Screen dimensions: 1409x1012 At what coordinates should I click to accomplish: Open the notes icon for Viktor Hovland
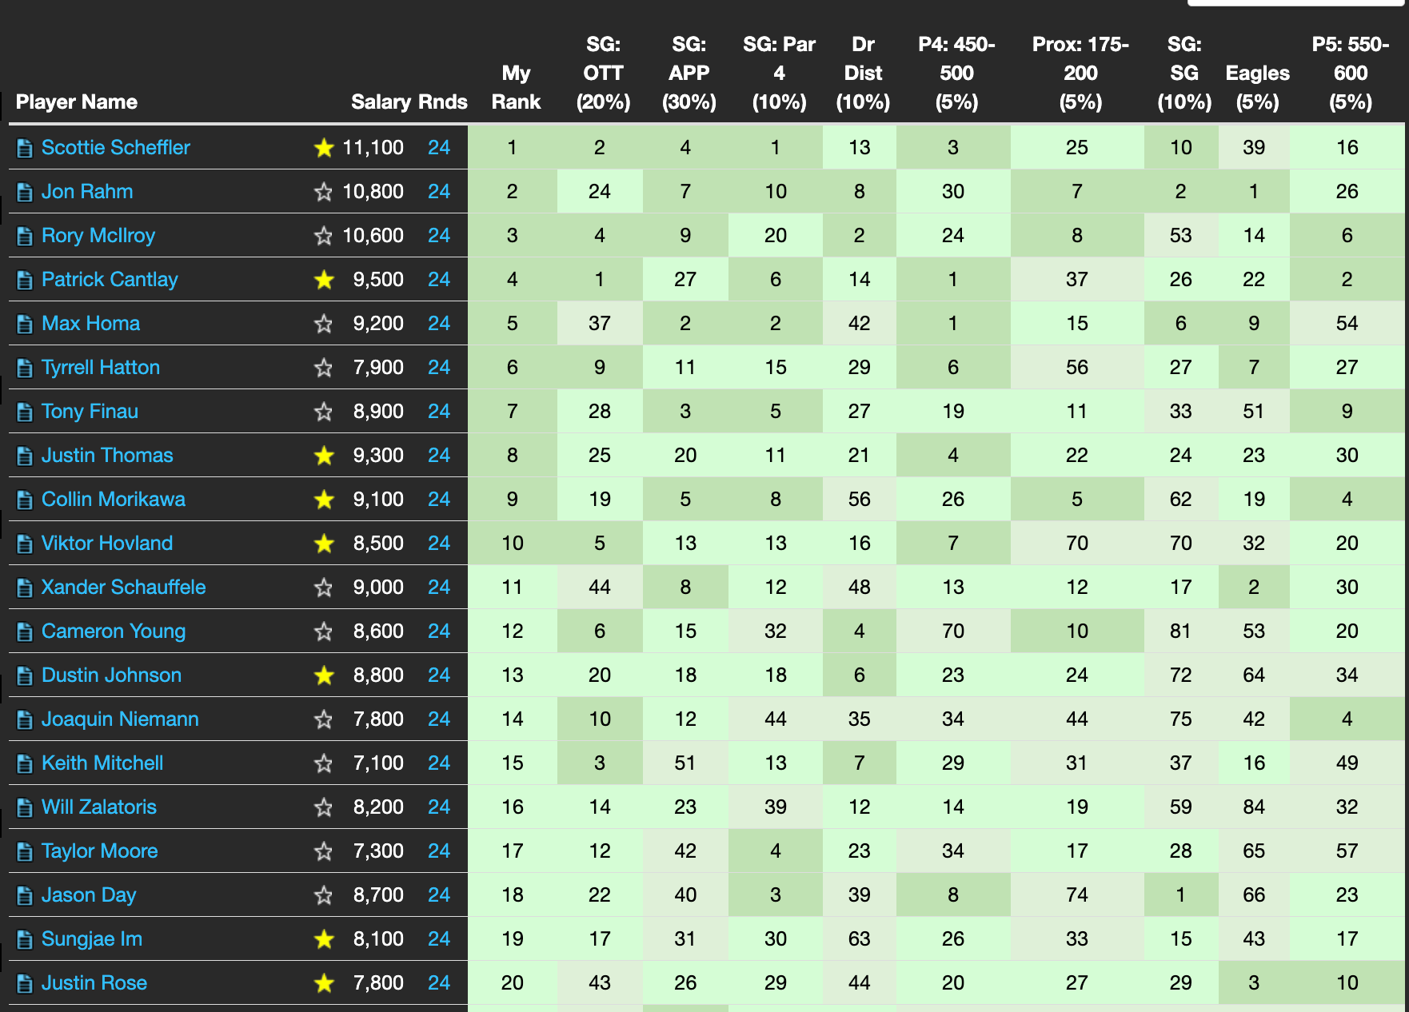pyautogui.click(x=23, y=543)
